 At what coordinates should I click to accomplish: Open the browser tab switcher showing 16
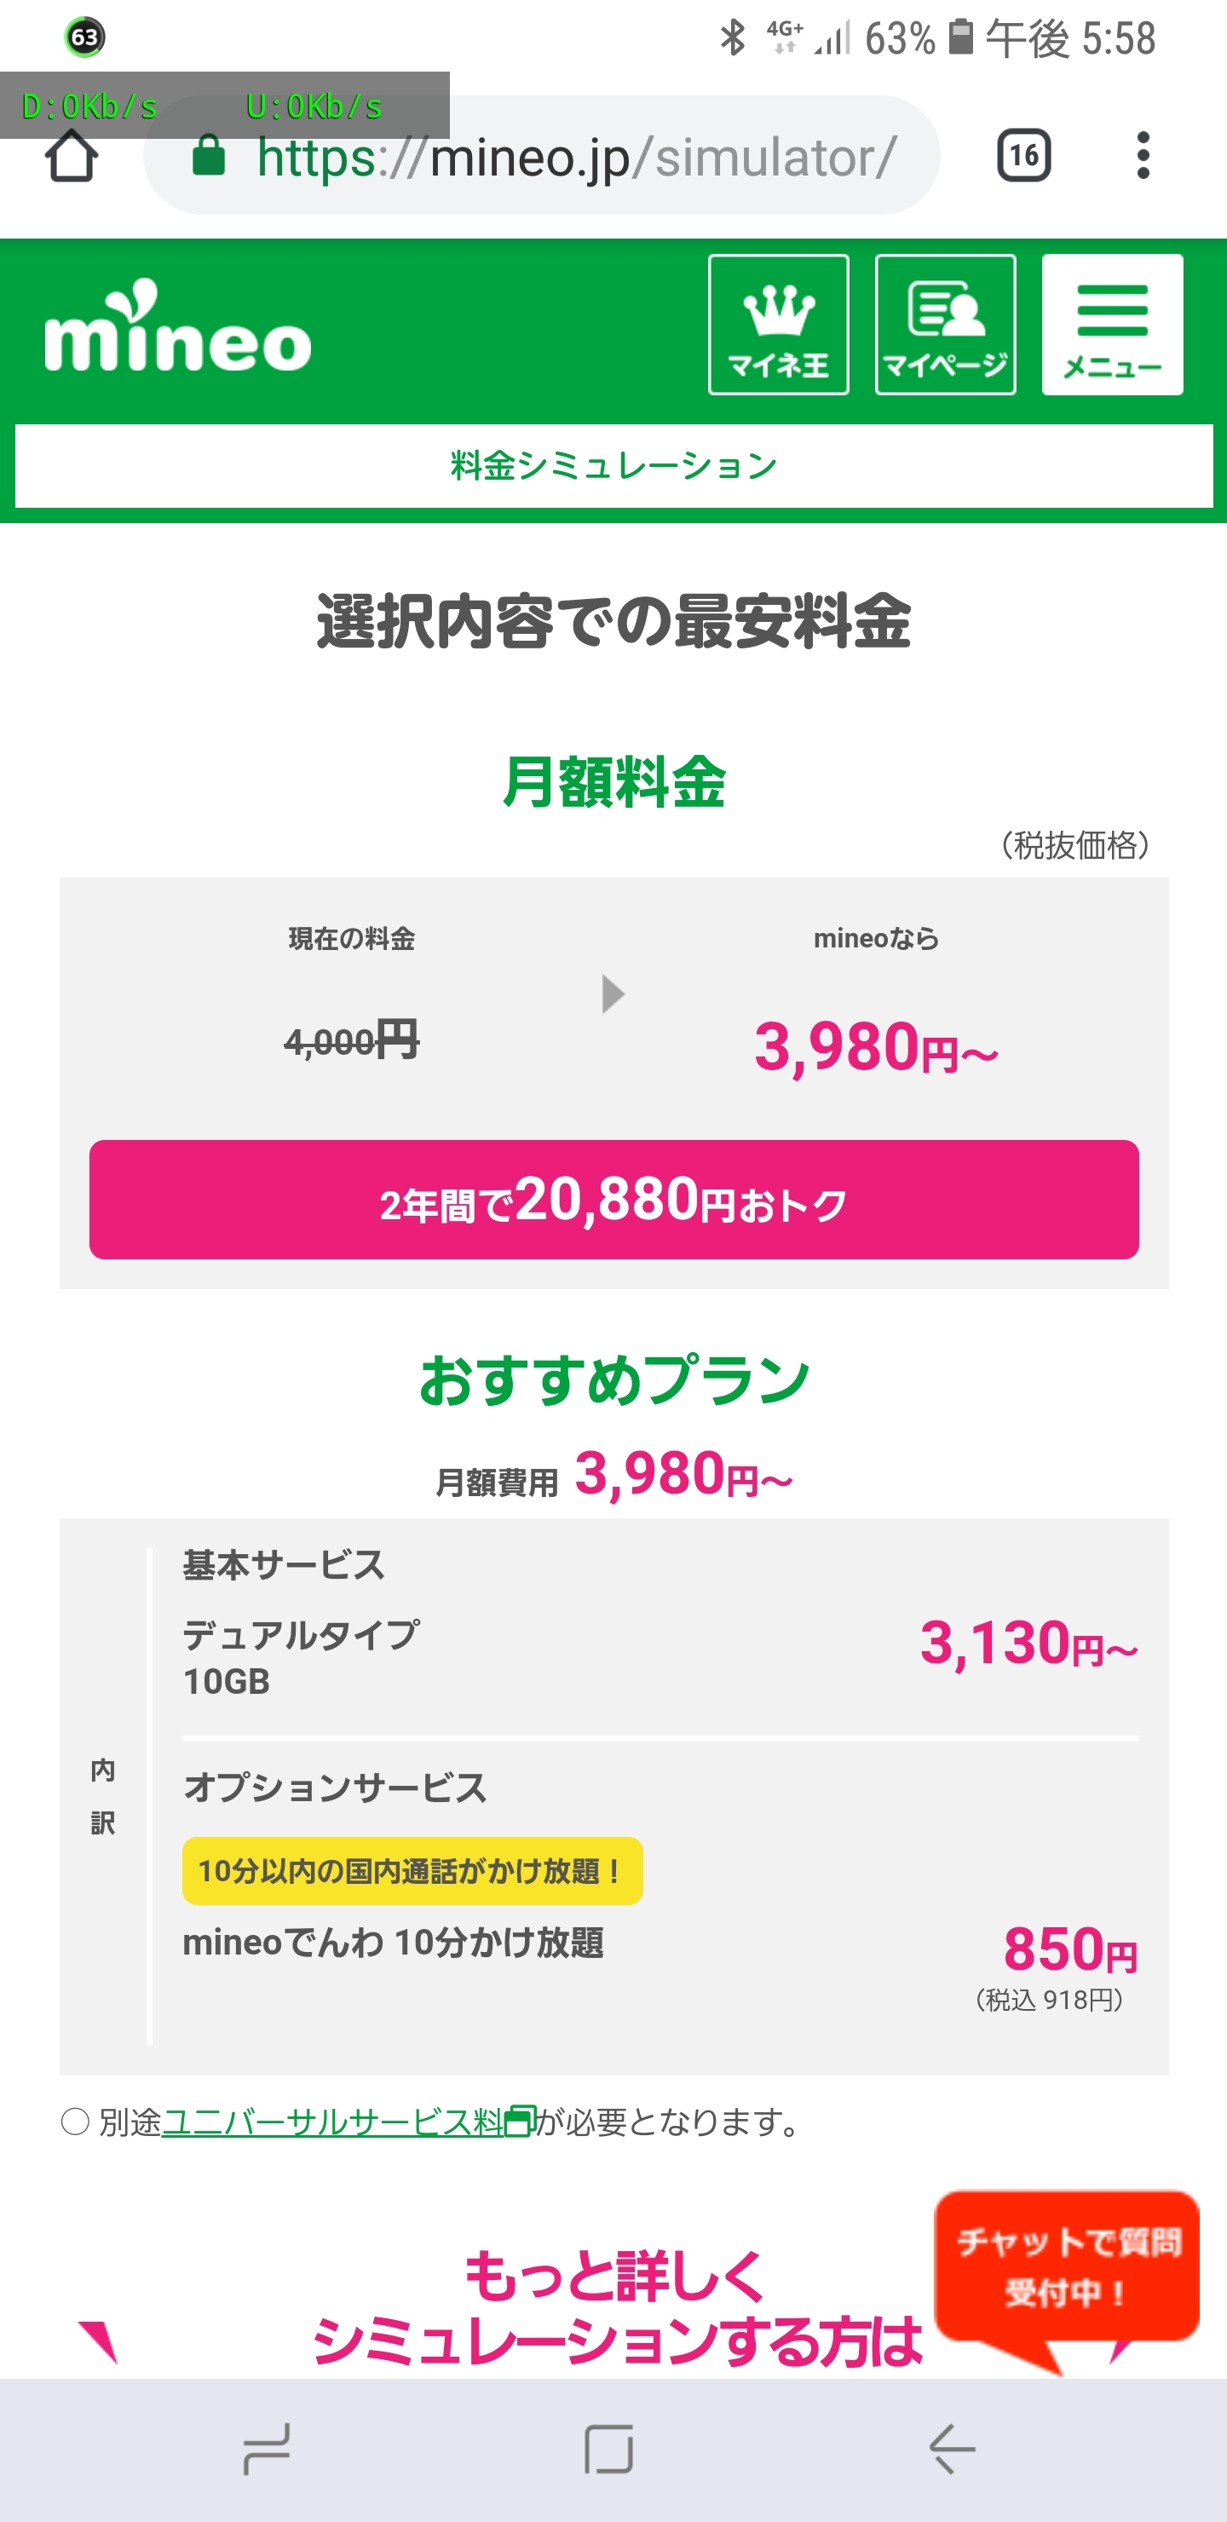click(1023, 156)
